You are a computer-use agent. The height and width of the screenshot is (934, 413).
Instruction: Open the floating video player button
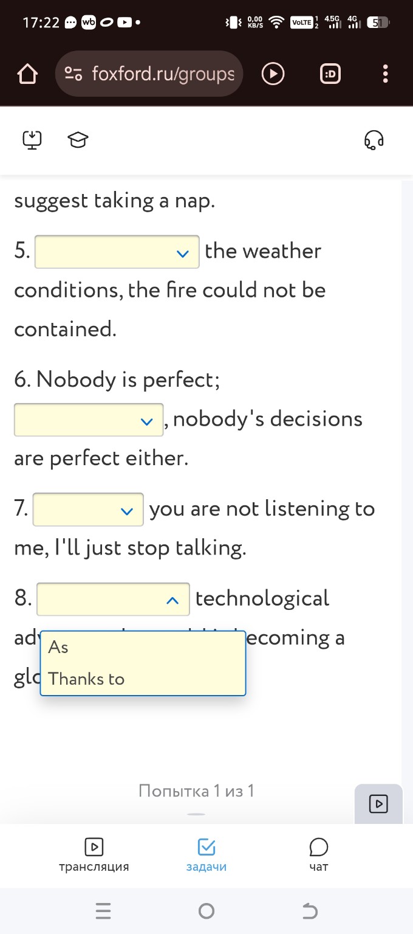click(378, 804)
